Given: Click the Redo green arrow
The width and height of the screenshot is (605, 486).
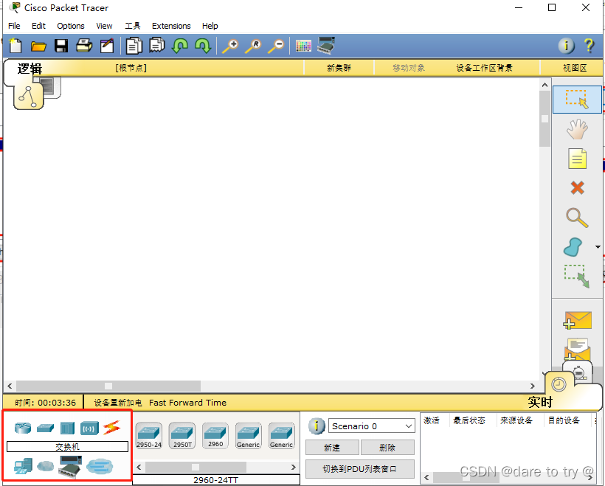Looking at the screenshot, I should 203,46.
